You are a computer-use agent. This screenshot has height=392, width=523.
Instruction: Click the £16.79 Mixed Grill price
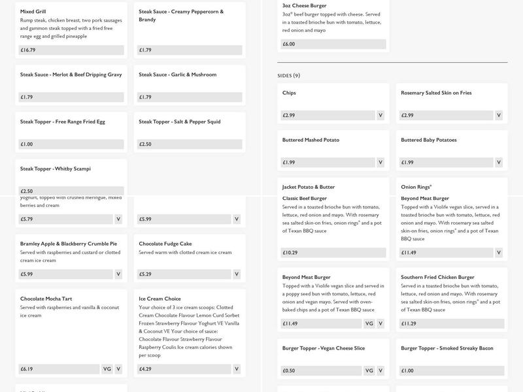coord(71,50)
